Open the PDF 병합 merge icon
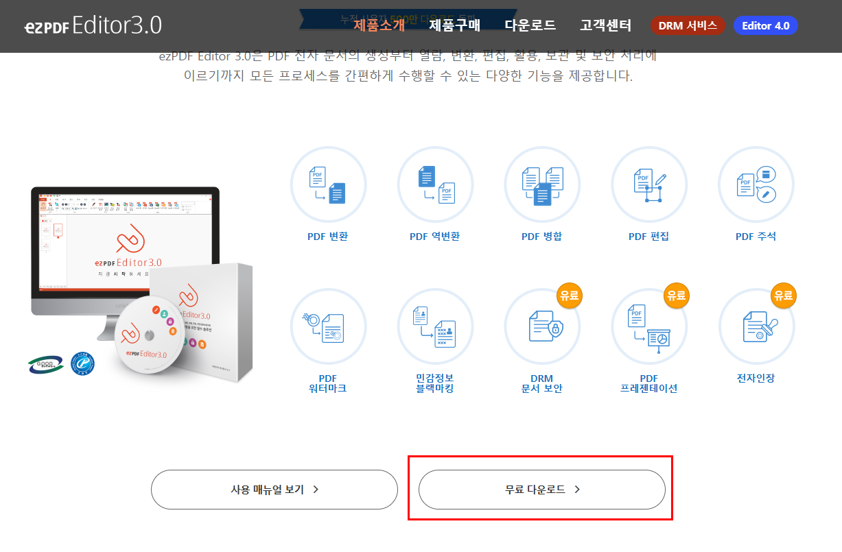Viewport: 842px width, 552px height. click(x=542, y=184)
